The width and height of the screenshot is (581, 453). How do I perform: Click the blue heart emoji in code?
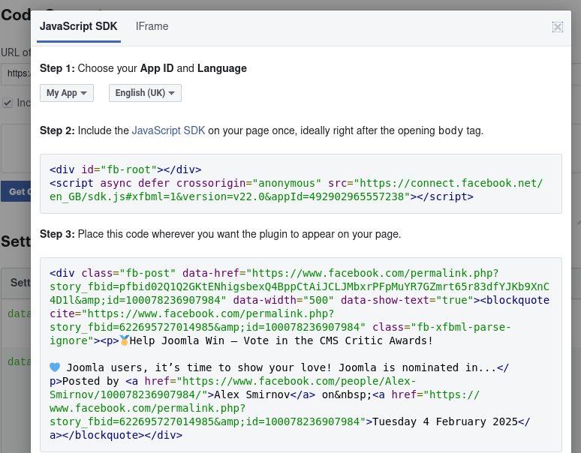pos(55,367)
